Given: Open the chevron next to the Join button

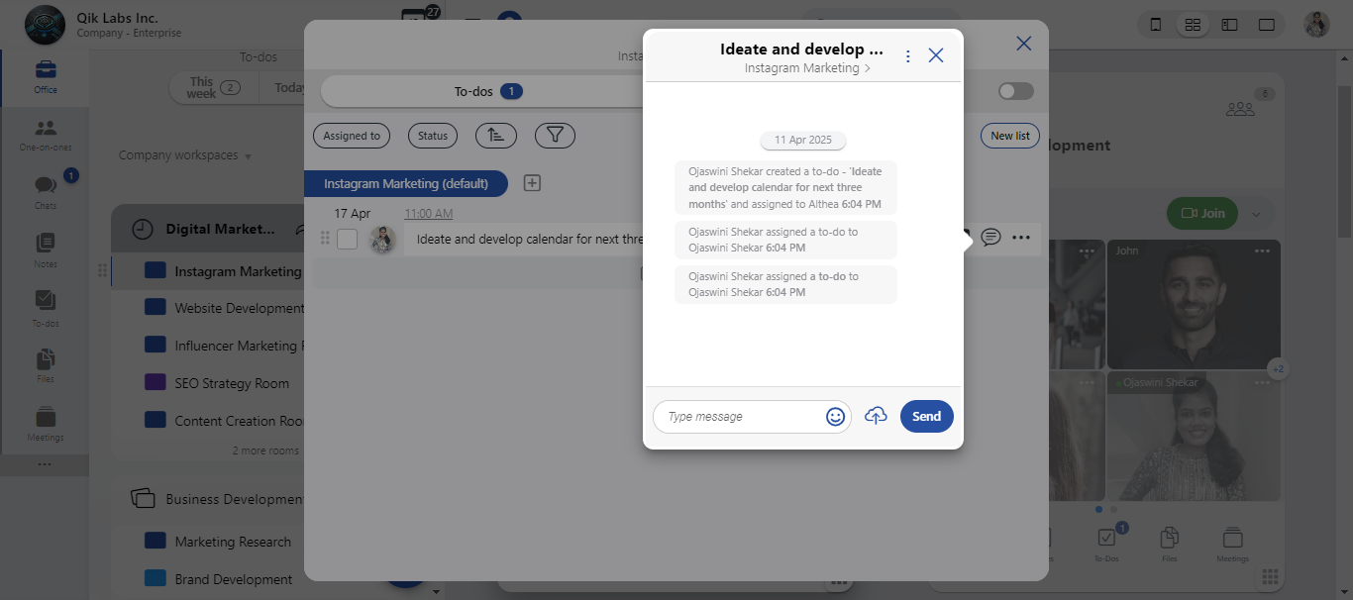Looking at the screenshot, I should point(1255,213).
